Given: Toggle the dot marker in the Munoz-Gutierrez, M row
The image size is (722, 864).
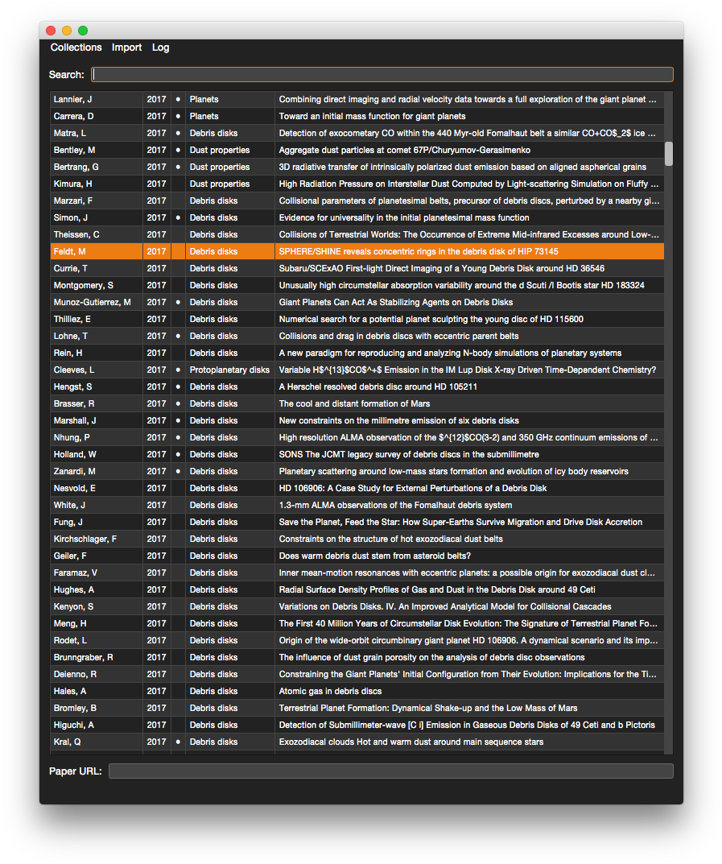Looking at the screenshot, I should pyautogui.click(x=178, y=302).
